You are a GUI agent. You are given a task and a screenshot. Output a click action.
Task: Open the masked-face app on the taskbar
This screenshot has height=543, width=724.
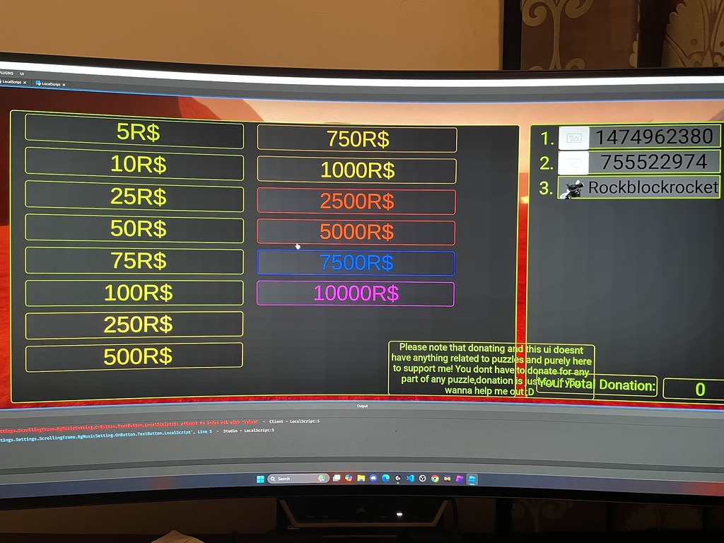447,479
